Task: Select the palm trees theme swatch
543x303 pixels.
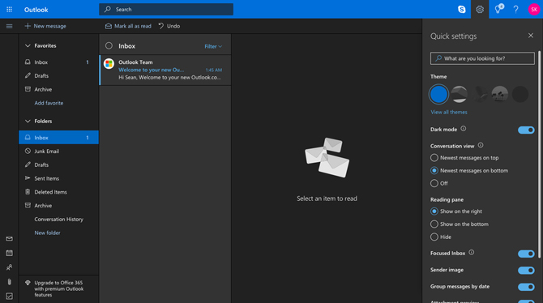Action: [500, 94]
